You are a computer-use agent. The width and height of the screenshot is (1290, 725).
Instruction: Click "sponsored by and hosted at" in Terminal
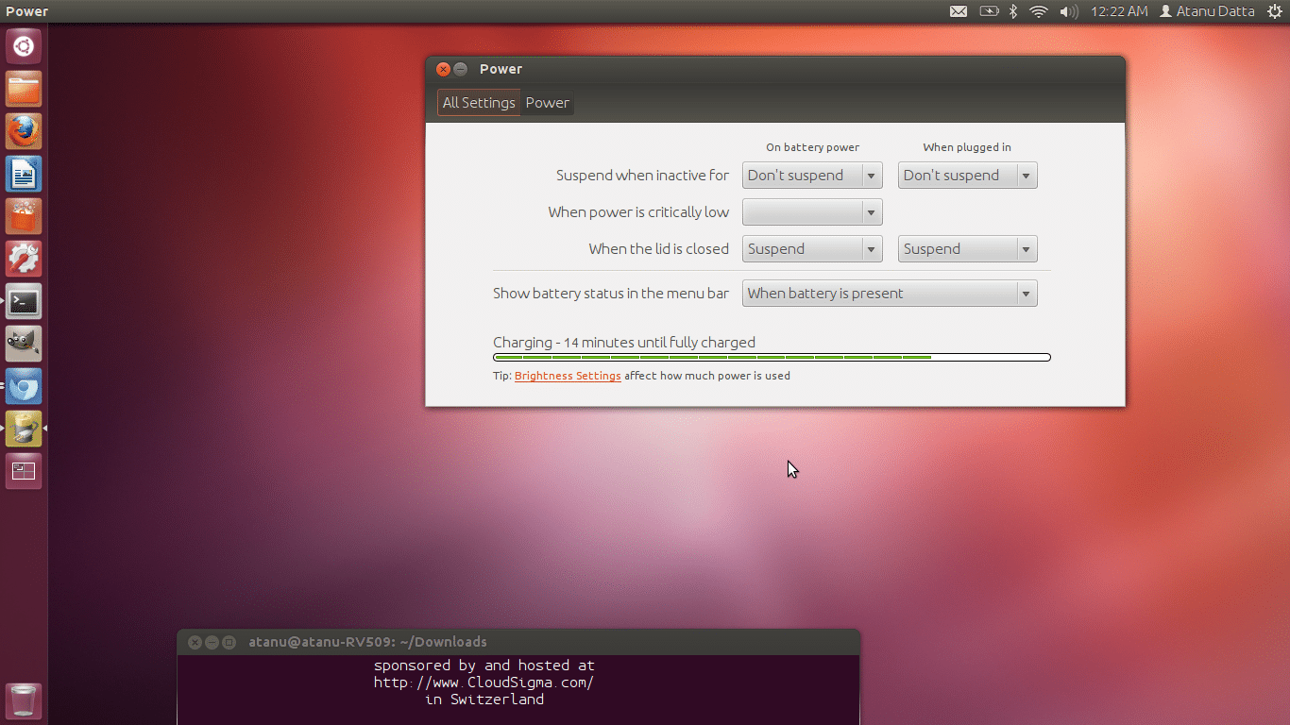click(484, 666)
